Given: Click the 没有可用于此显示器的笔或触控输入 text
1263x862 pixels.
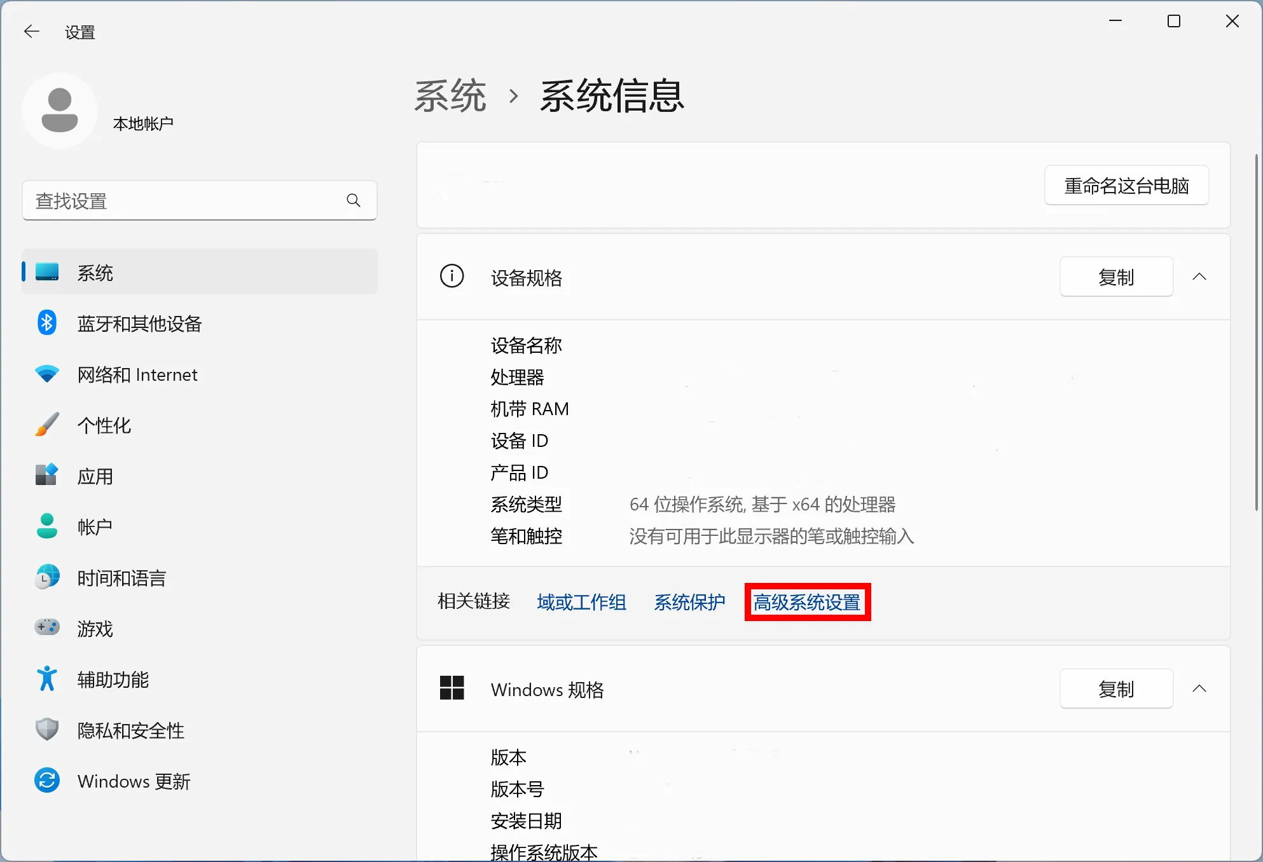Looking at the screenshot, I should point(772,537).
